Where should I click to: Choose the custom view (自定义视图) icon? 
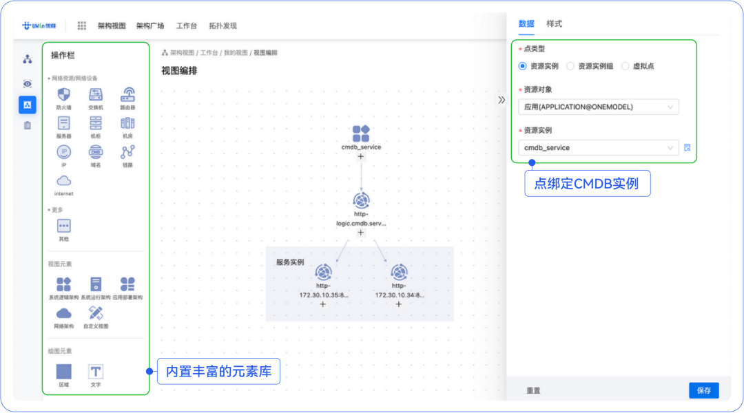coord(95,313)
